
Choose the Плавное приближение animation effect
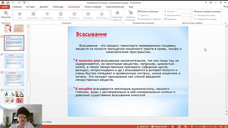pos(74,15)
